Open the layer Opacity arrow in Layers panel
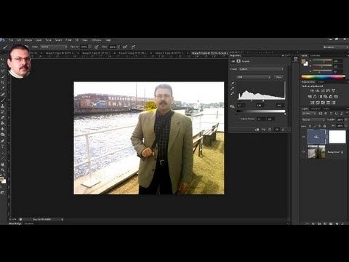This screenshot has height=262, width=349. pos(345,120)
